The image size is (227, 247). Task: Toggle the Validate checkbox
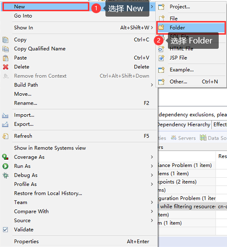[5, 229]
